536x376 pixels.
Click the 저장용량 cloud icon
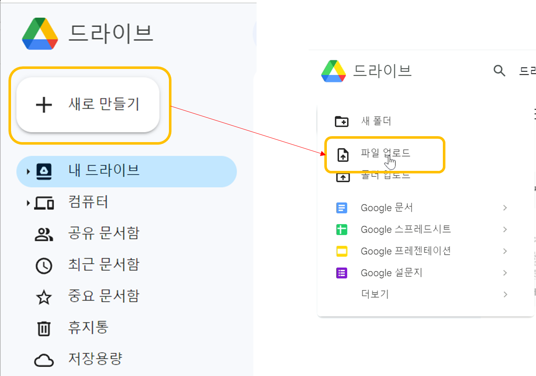44,360
